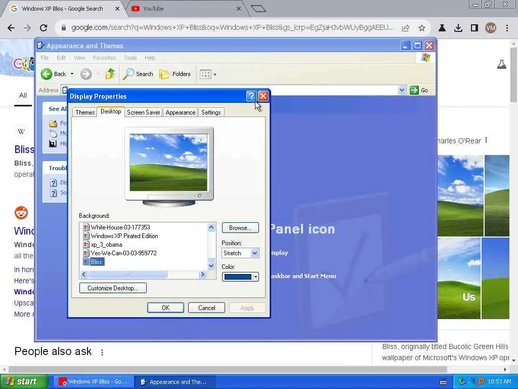This screenshot has height=389, width=518.
Task: Open the Help menu
Action: coord(150,58)
